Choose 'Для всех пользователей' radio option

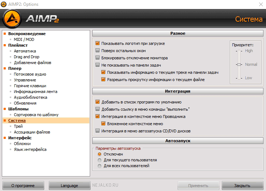point(100,166)
